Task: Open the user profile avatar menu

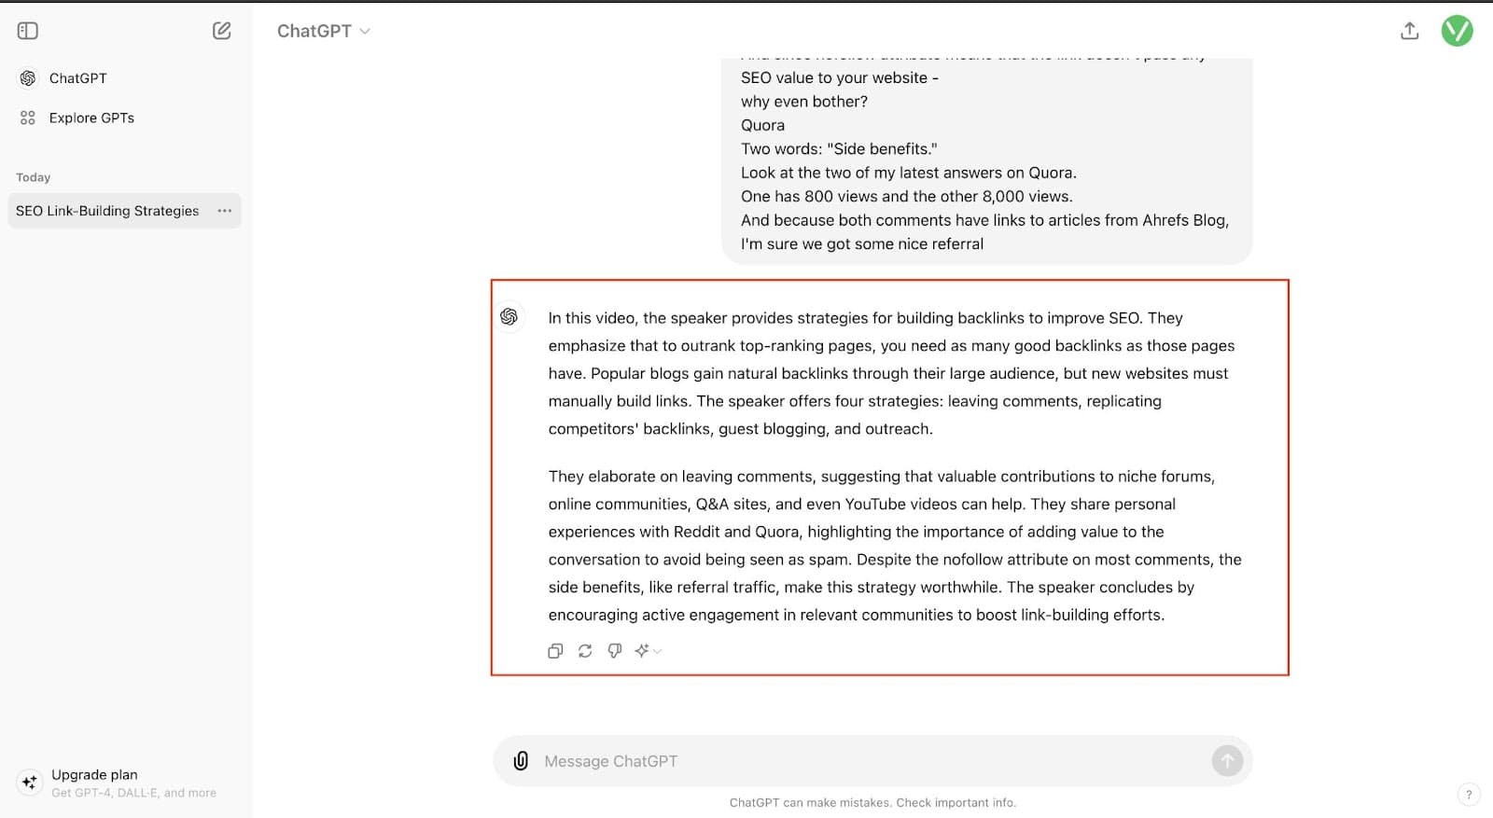Action: (1457, 31)
